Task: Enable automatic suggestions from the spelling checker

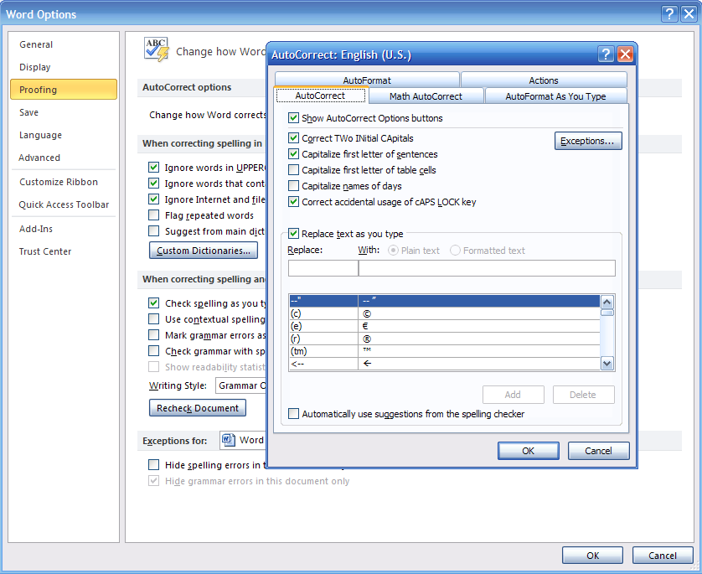Action: (293, 413)
